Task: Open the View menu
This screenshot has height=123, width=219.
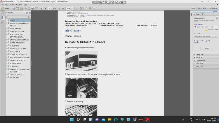Action: (x=12, y=5)
